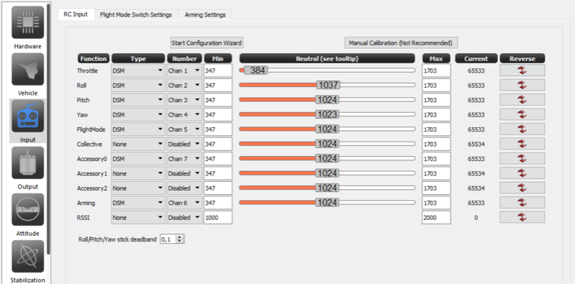The image size is (575, 284).
Task: Click the RSSI current value 0
Action: [x=476, y=218]
